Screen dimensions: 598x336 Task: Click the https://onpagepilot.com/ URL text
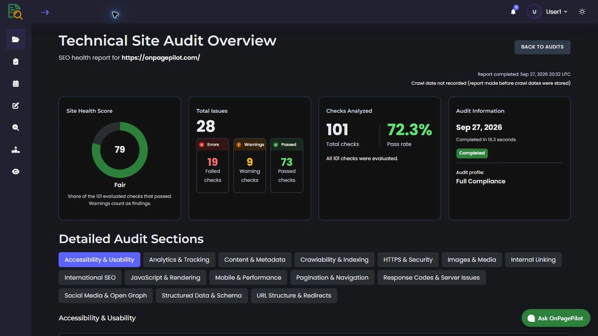click(x=161, y=58)
